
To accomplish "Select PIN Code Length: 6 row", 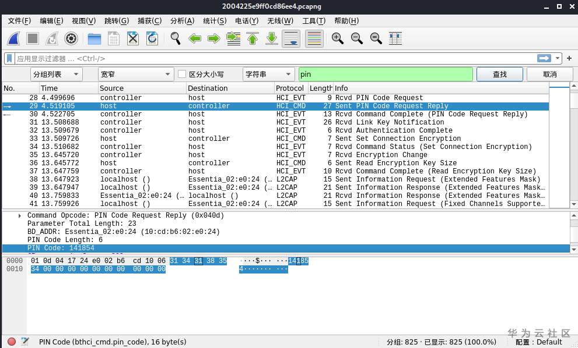I will 286,240.
